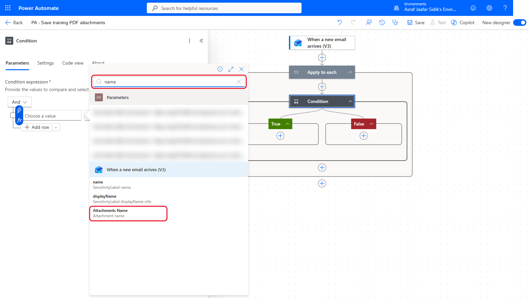This screenshot has width=529, height=298.
Task: Collapse the Condition side panel
Action: [201, 41]
